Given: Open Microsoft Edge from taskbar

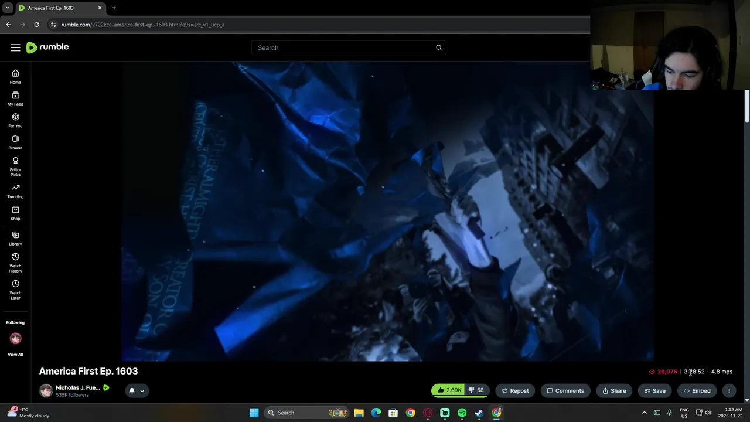Looking at the screenshot, I should coord(376,413).
